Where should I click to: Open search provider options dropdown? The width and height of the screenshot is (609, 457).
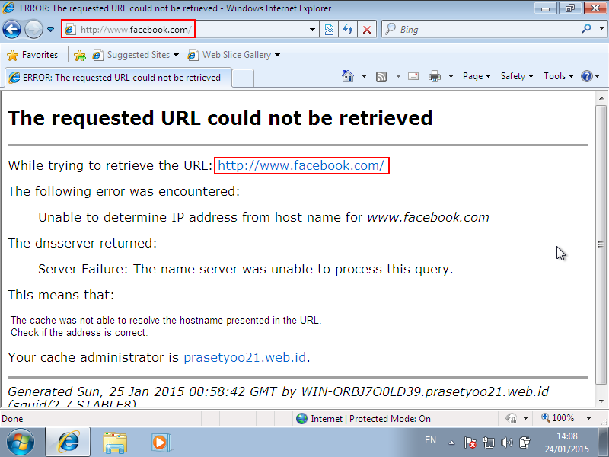point(601,29)
